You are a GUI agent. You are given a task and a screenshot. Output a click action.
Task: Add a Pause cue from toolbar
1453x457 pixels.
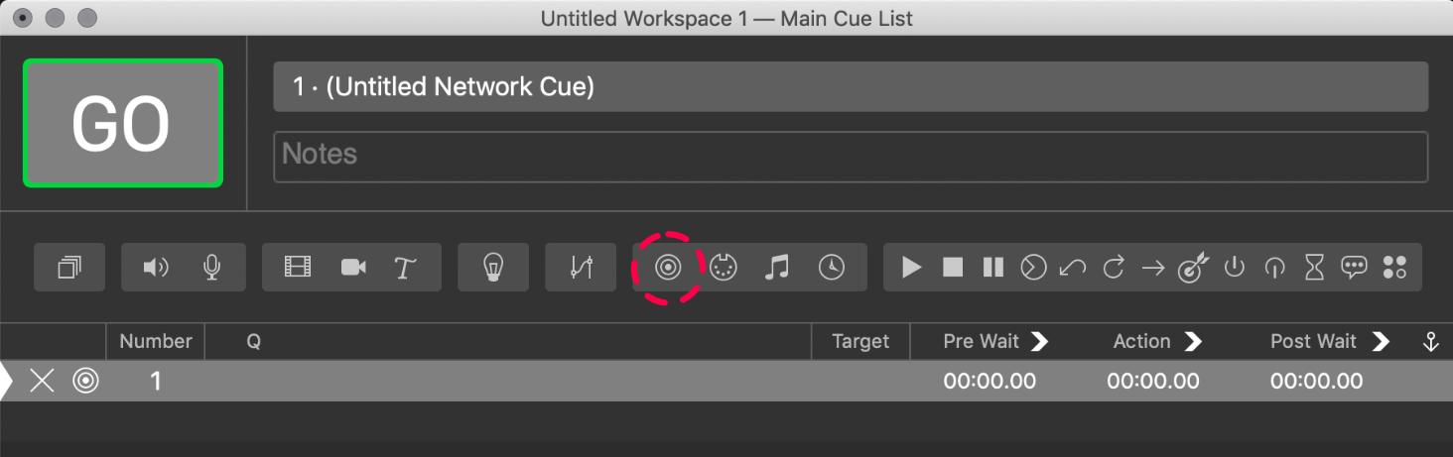992,268
